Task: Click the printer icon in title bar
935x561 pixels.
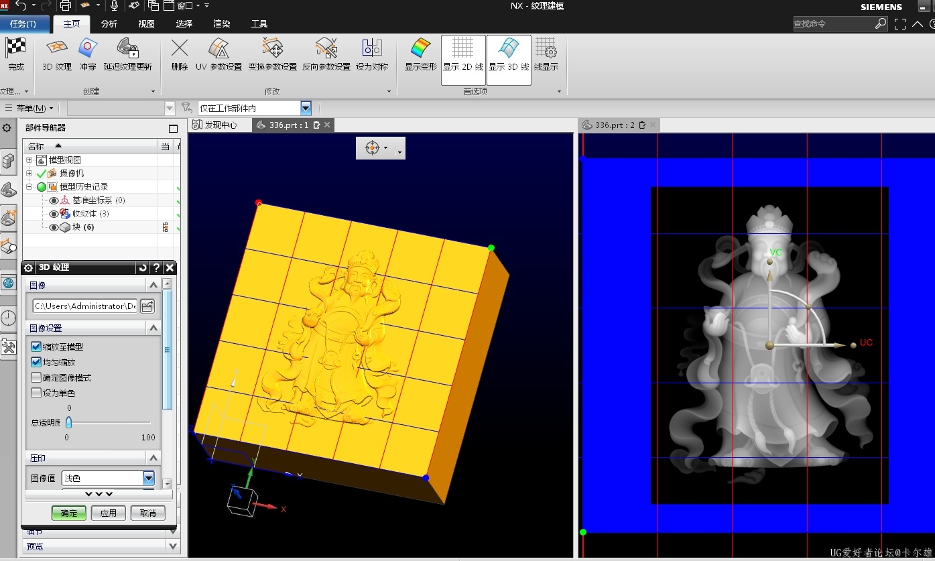Action: pos(65,5)
